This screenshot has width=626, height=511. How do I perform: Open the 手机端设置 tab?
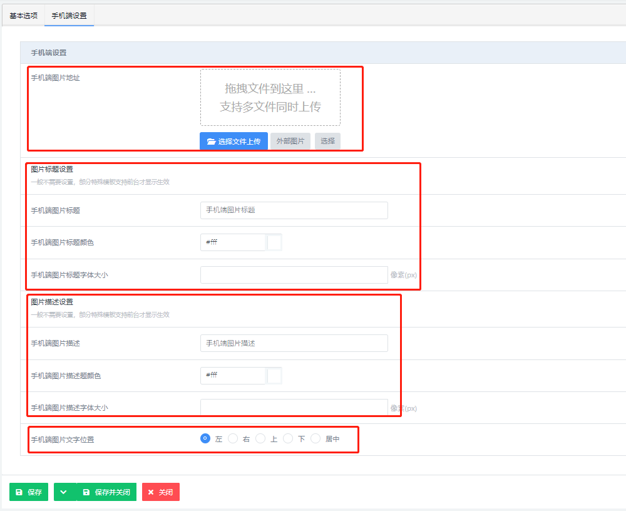[69, 16]
